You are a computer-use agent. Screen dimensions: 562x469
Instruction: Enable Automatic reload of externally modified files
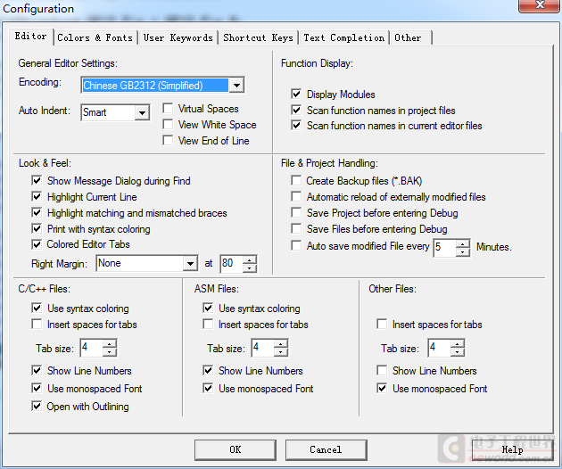(296, 197)
